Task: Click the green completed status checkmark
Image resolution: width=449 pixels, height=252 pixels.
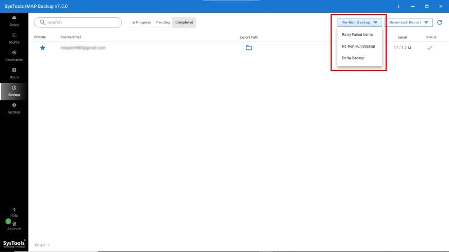Action: pyautogui.click(x=429, y=48)
